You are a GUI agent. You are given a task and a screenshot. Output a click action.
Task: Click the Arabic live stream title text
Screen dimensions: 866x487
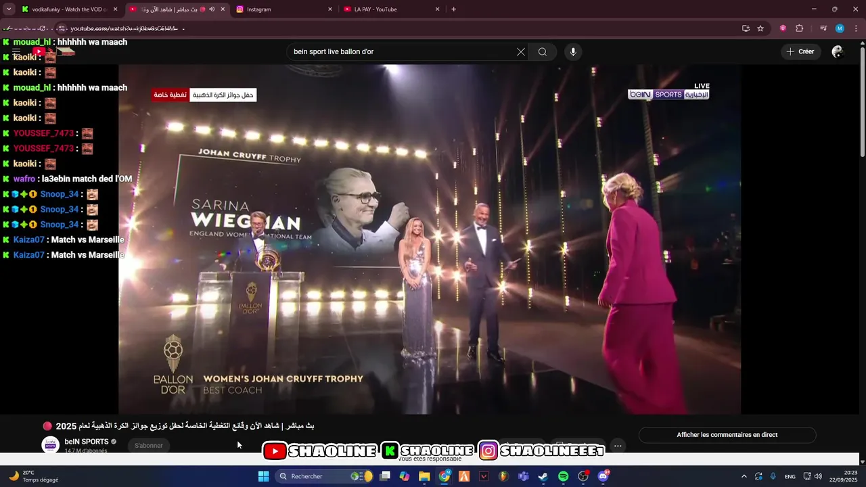185,426
